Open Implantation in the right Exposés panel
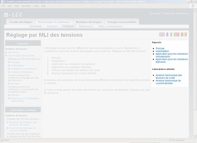The height and width of the screenshot is (143, 197). click(162, 51)
